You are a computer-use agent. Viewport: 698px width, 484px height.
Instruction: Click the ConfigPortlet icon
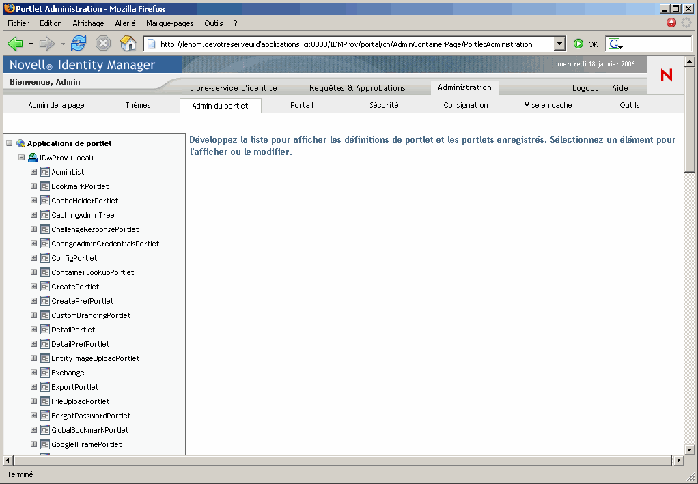(x=44, y=258)
